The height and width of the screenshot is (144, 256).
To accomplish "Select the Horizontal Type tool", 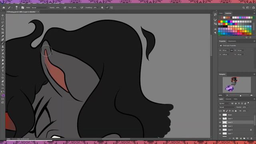I will [x=3, y=71].
